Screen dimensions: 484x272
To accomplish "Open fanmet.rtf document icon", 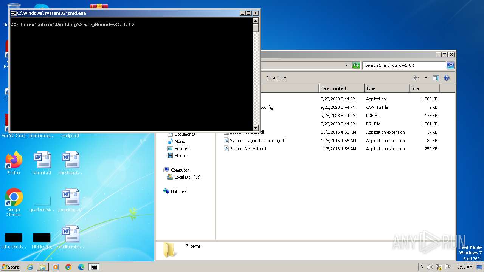I will pyautogui.click(x=42, y=163).
